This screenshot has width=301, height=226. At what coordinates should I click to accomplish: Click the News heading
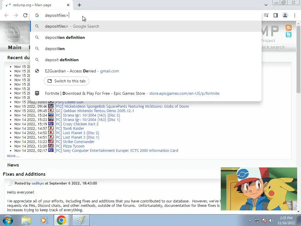(x=13, y=165)
